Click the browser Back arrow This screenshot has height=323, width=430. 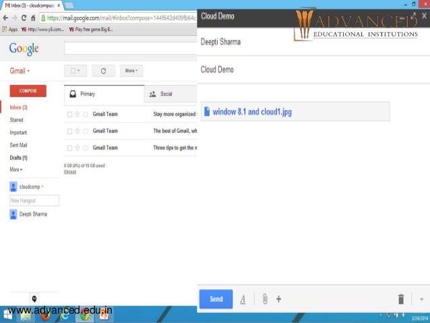(5, 18)
